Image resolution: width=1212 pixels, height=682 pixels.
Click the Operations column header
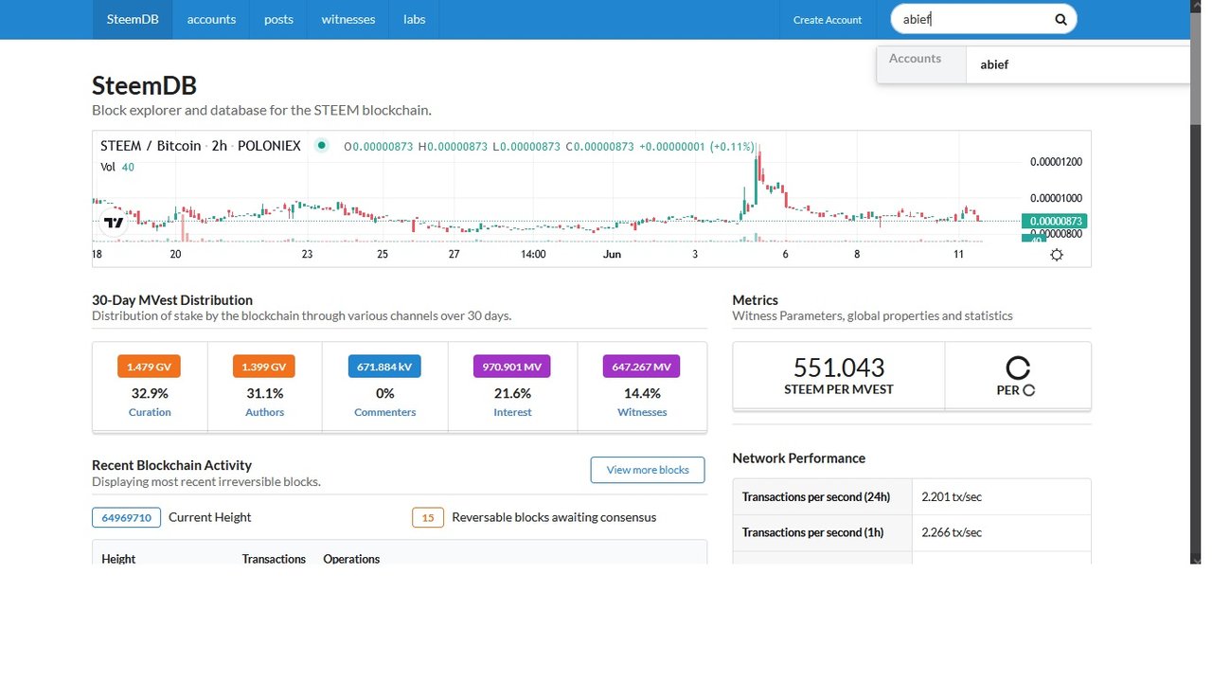pos(351,559)
